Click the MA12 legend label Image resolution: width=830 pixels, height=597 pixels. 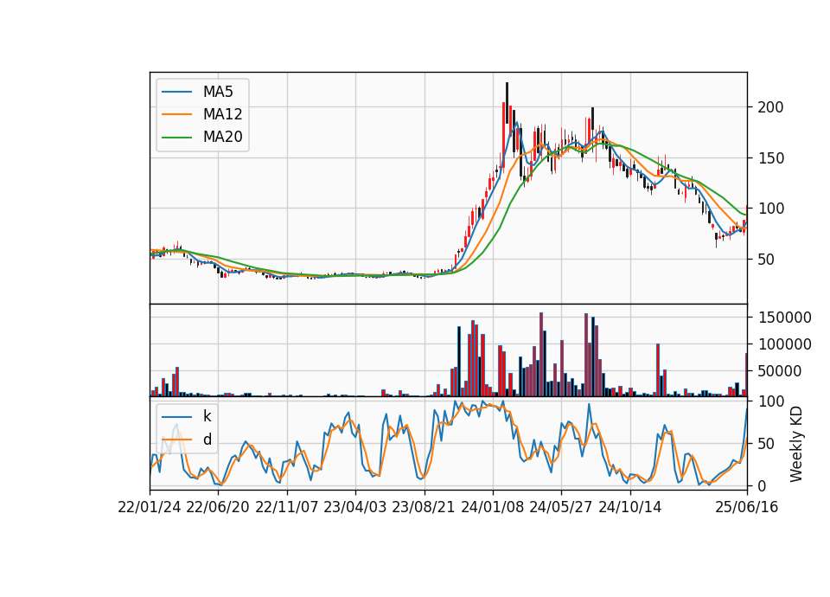point(222,114)
